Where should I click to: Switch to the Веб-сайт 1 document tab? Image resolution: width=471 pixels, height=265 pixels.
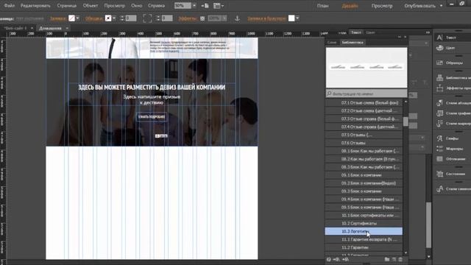15,28
